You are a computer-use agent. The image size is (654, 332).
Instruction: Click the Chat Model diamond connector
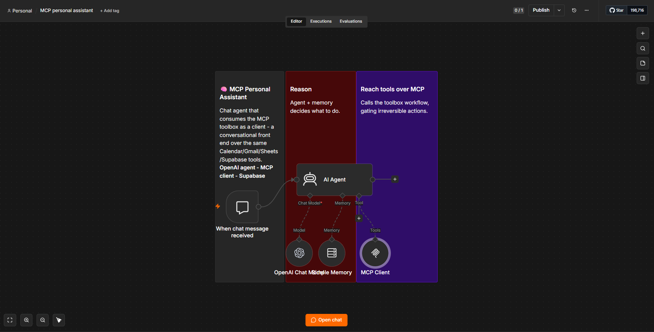[310, 195]
